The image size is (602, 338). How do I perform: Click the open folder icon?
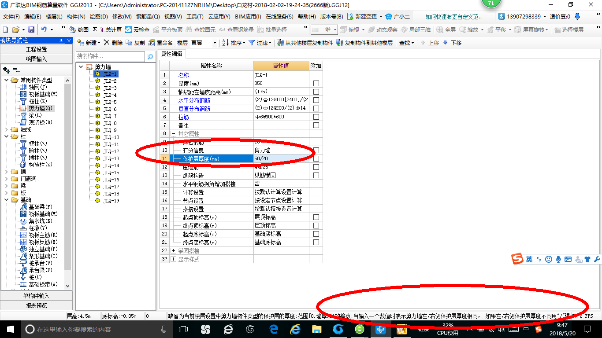(15, 29)
